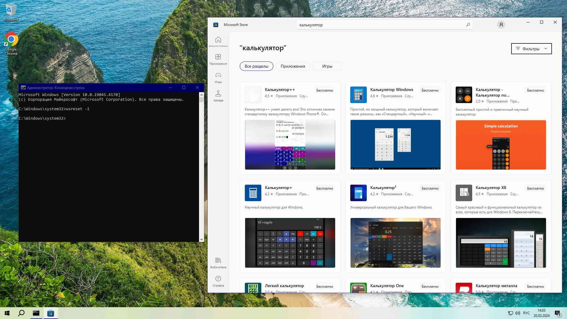The image size is (567, 319).
Task: Open Калькулятор² screenshot thumbnail
Action: click(x=395, y=243)
